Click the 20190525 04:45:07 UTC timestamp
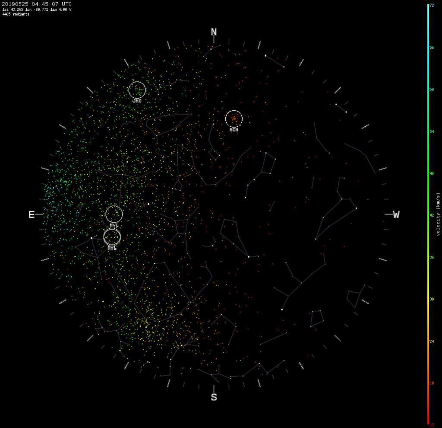The width and height of the screenshot is (442, 428). coord(36,3)
